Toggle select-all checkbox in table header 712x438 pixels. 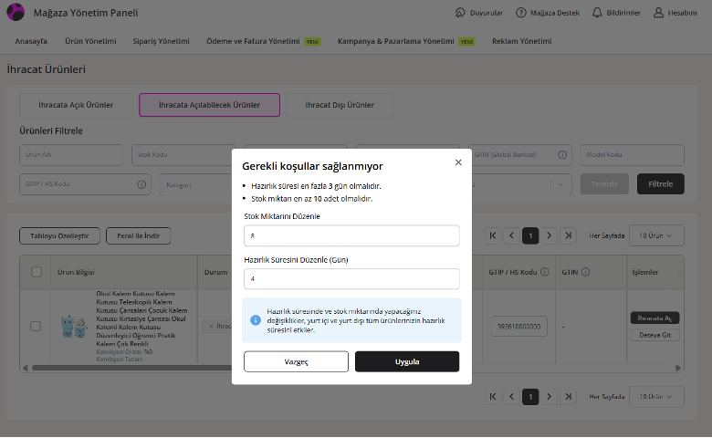coord(37,272)
